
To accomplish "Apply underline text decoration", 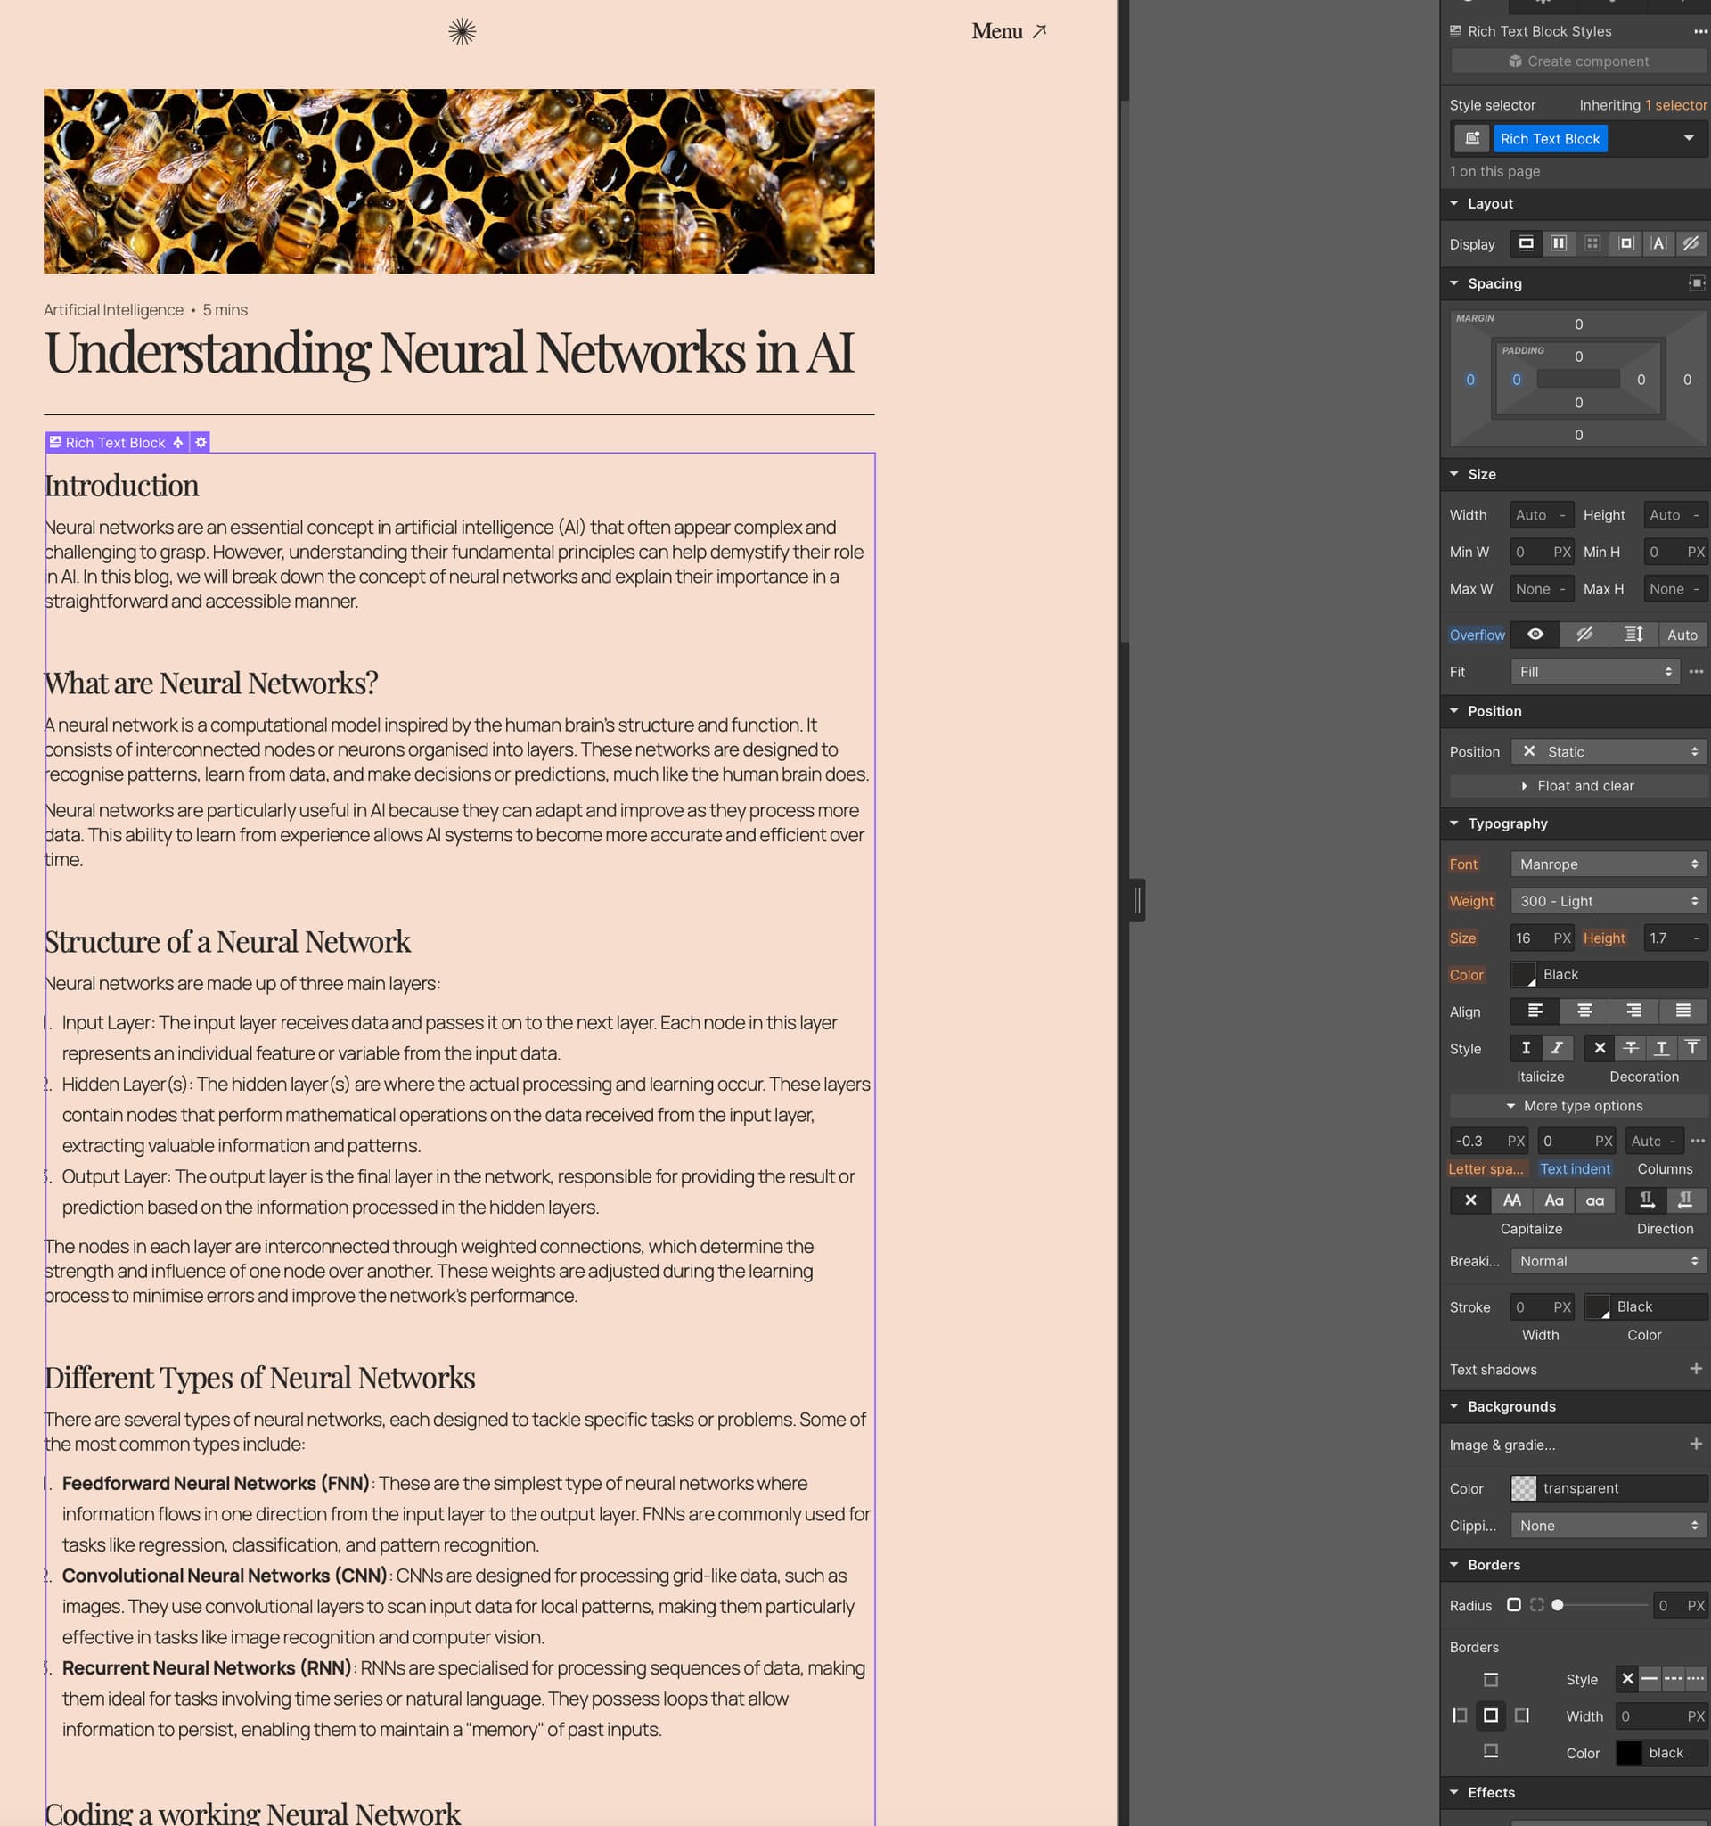I will pyautogui.click(x=1661, y=1048).
